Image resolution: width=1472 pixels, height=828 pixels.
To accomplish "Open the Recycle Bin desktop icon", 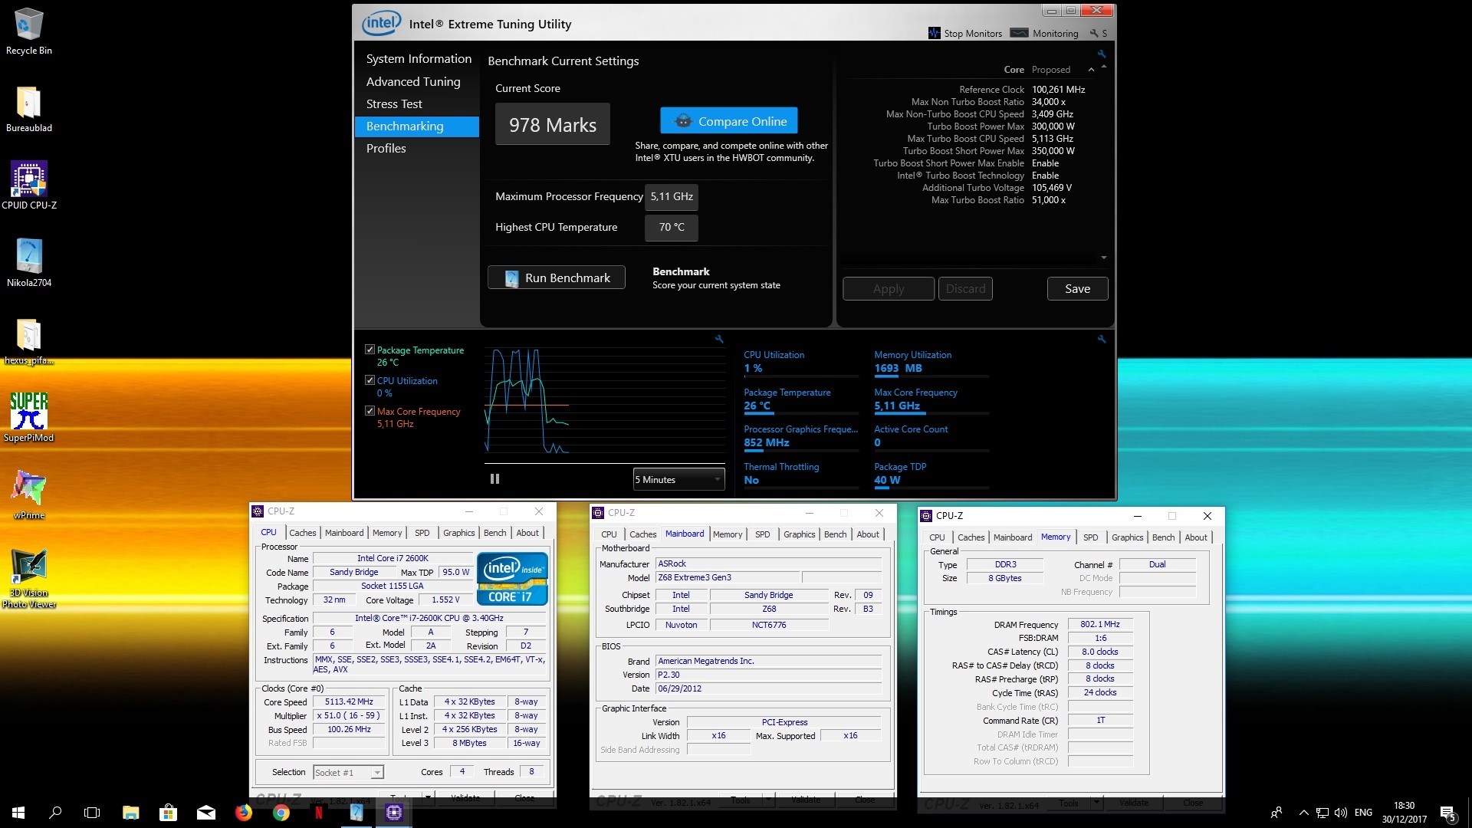I will (x=29, y=31).
